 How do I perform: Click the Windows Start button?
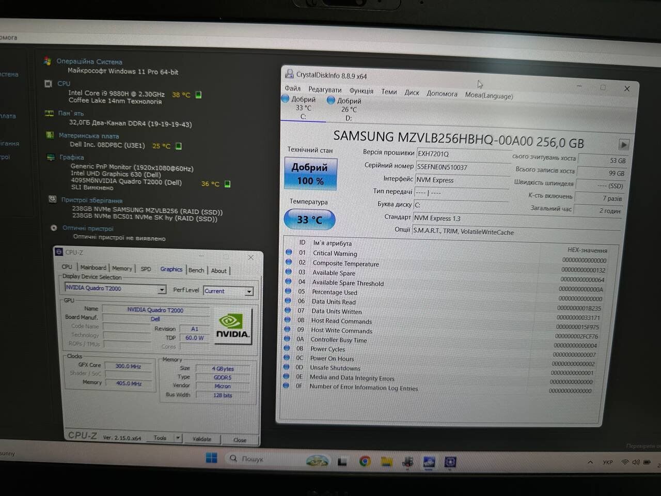point(211,458)
